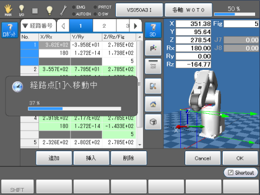Open the 経路番号 dropdown

point(38,26)
